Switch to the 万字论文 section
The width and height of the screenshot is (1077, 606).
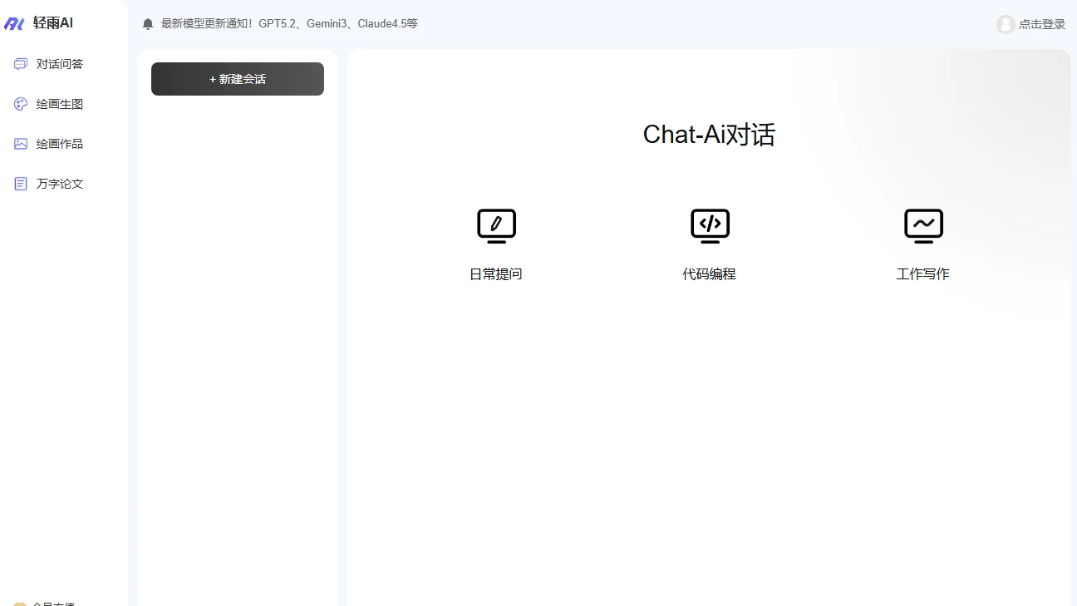tap(60, 184)
